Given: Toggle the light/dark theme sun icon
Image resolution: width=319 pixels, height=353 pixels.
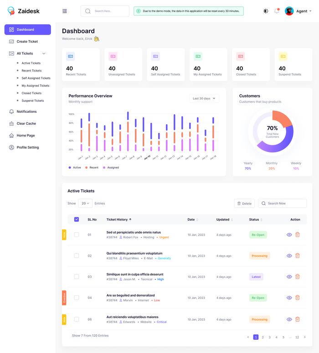Looking at the screenshot, I should [266, 11].
